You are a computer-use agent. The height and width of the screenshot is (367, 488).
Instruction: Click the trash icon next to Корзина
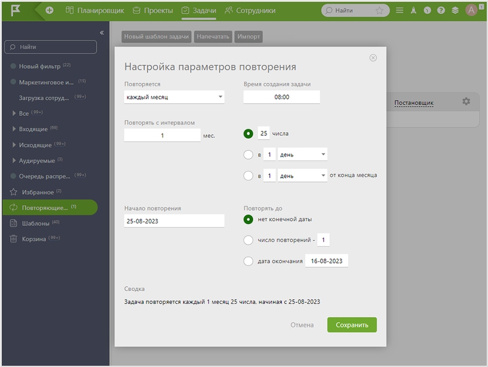click(13, 239)
